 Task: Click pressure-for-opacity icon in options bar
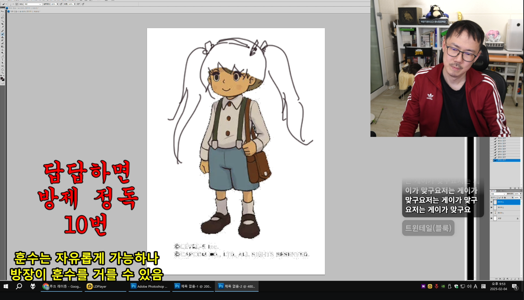click(x=61, y=4)
